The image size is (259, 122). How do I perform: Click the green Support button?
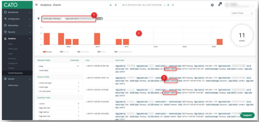248,115
